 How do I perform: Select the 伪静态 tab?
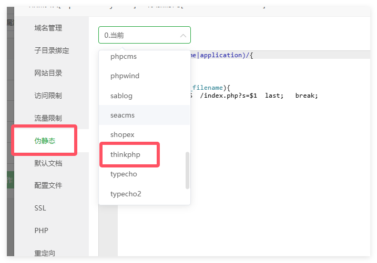45,141
